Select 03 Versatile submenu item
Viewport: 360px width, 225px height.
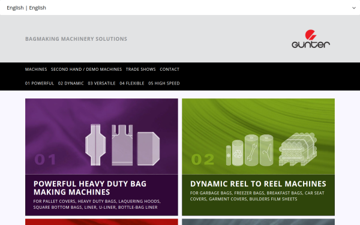tap(102, 83)
